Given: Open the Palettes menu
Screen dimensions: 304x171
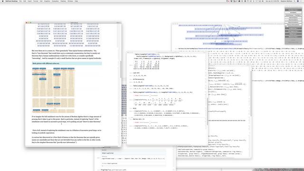Looking at the screenshot, I should (x=63, y=1).
